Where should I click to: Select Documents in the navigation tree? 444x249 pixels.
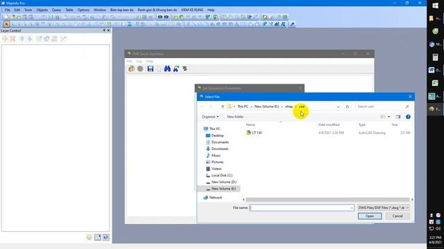(x=220, y=142)
